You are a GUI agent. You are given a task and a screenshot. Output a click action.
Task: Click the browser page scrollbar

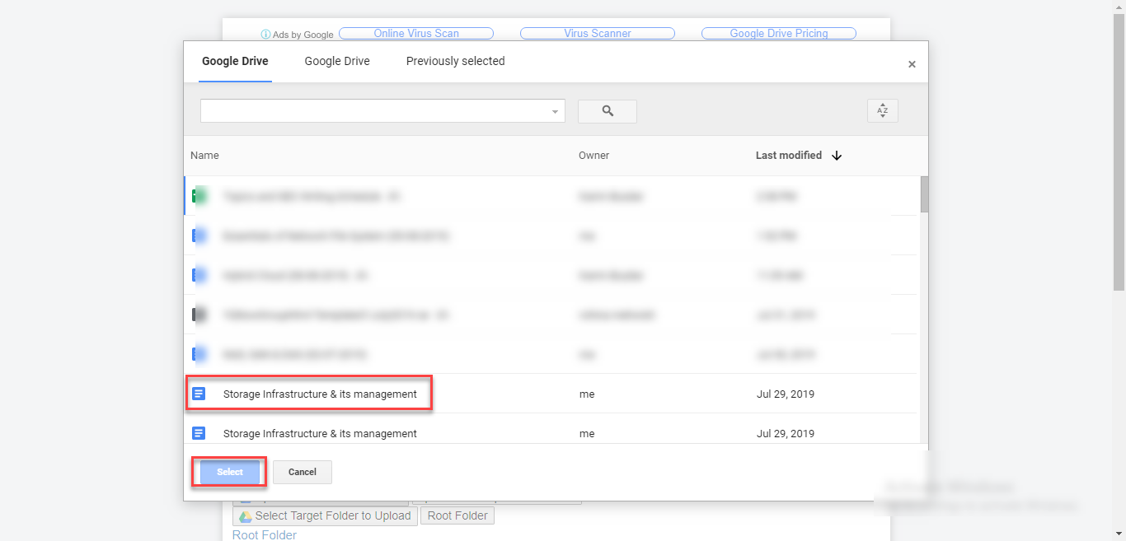[1119, 152]
